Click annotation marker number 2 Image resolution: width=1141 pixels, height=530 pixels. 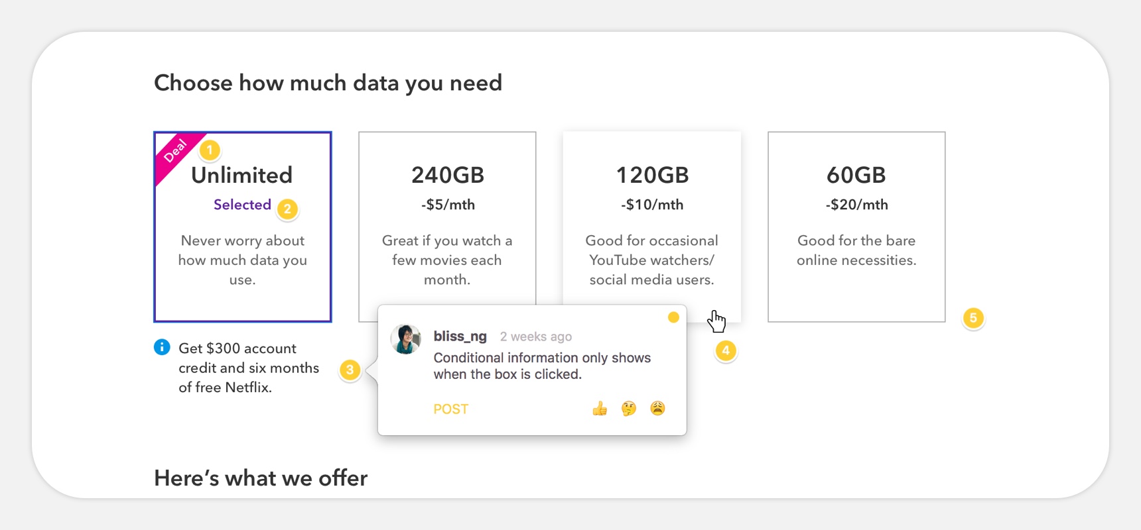(287, 209)
